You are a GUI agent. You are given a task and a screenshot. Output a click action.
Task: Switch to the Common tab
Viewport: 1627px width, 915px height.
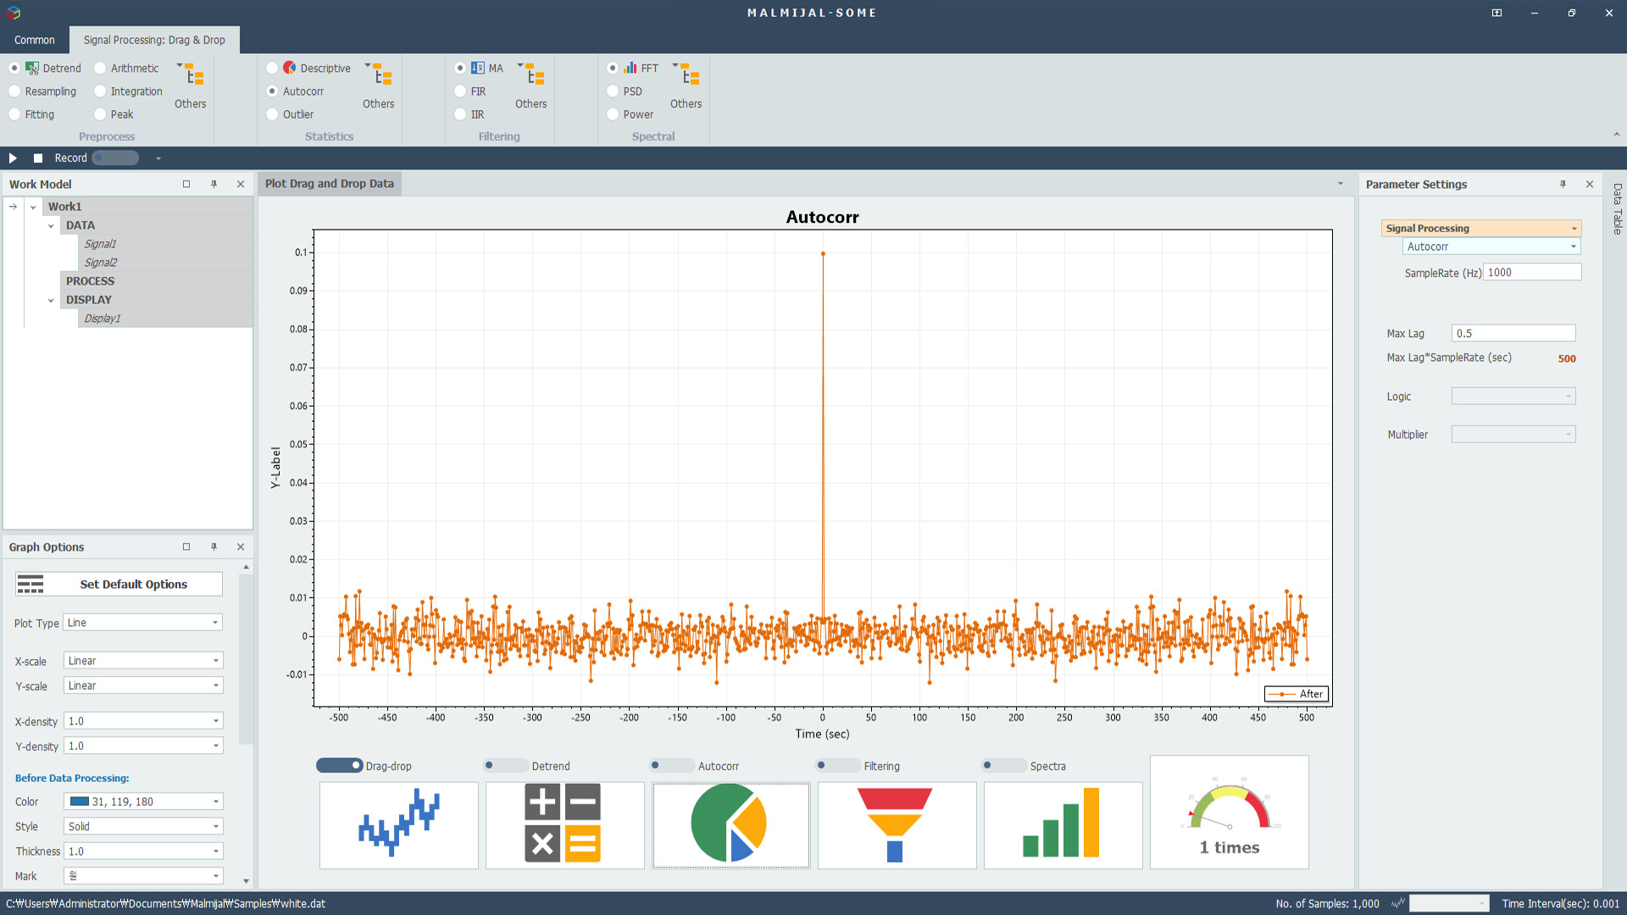(35, 40)
